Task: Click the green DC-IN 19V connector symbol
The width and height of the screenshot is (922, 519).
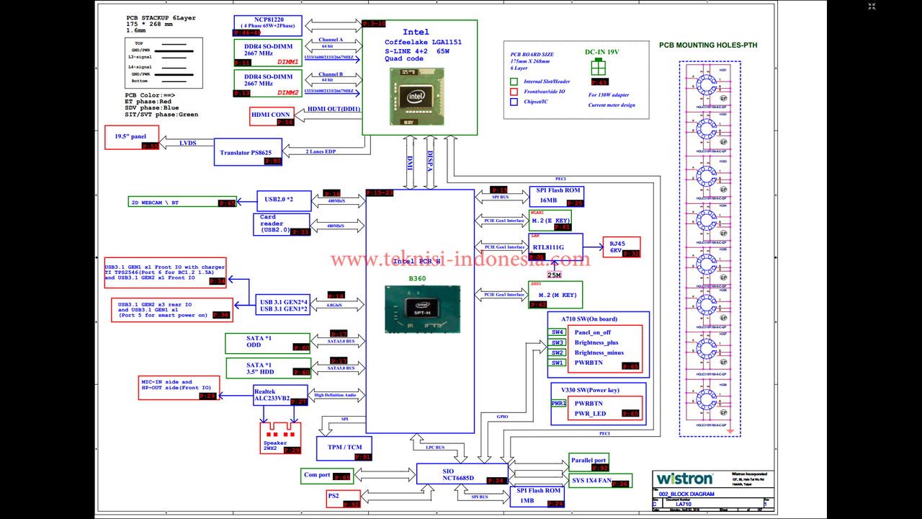Action: coord(599,67)
